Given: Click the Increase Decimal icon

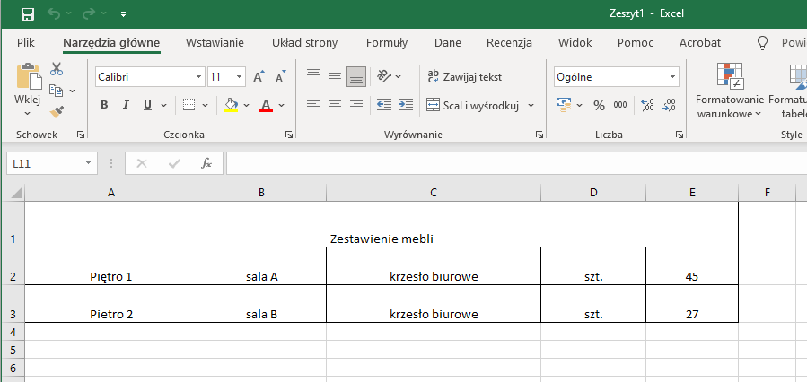Looking at the screenshot, I should click(647, 105).
